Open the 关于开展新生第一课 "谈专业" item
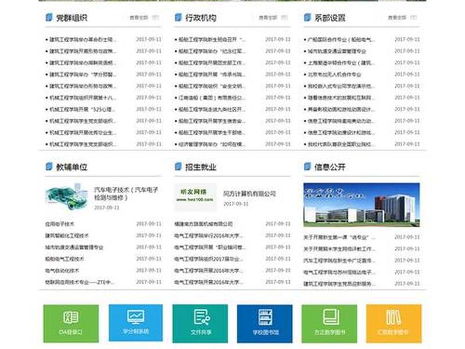This screenshot has width=465, height=349. pyautogui.click(x=339, y=237)
